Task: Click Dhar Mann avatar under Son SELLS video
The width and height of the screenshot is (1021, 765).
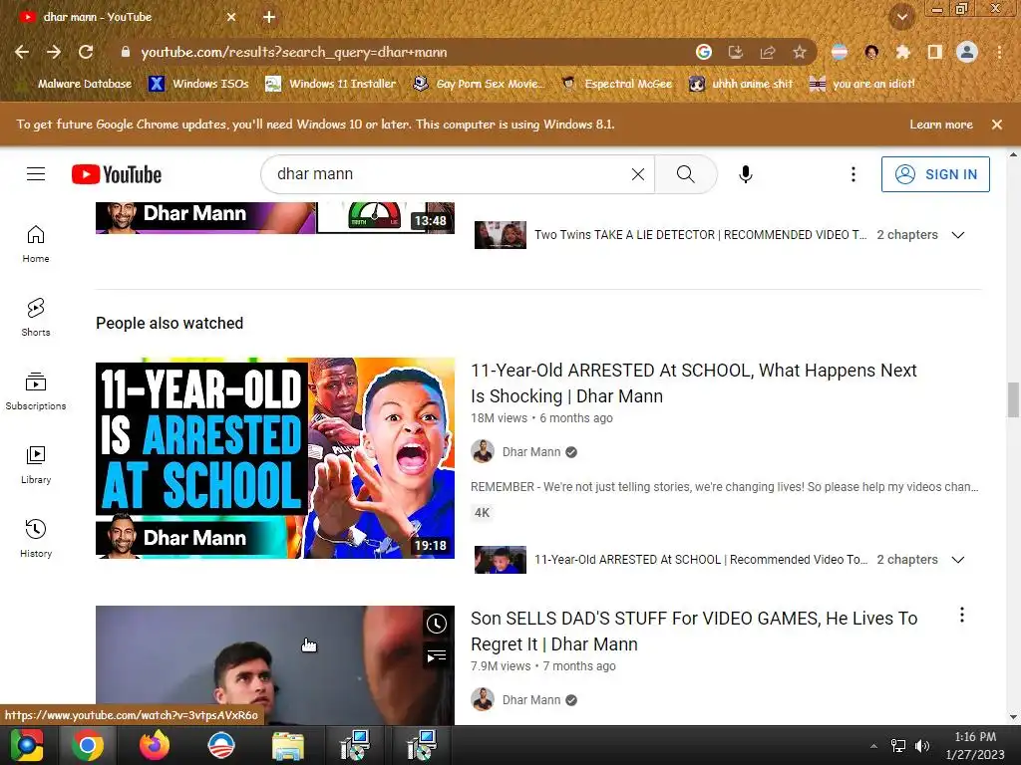Action: click(x=483, y=699)
